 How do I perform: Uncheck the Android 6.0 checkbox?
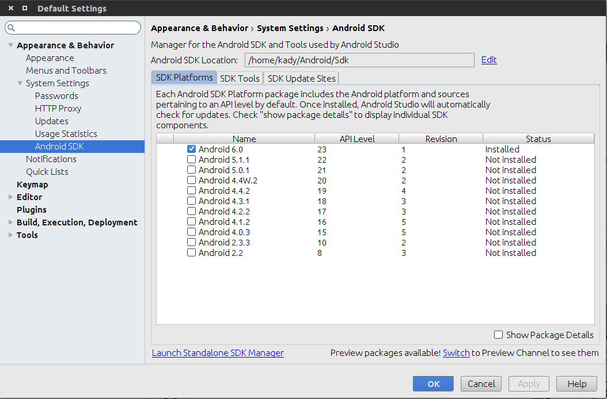point(191,149)
